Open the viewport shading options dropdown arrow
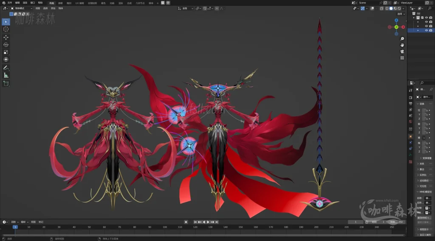Screen dimensions: 435x241 click(404, 9)
